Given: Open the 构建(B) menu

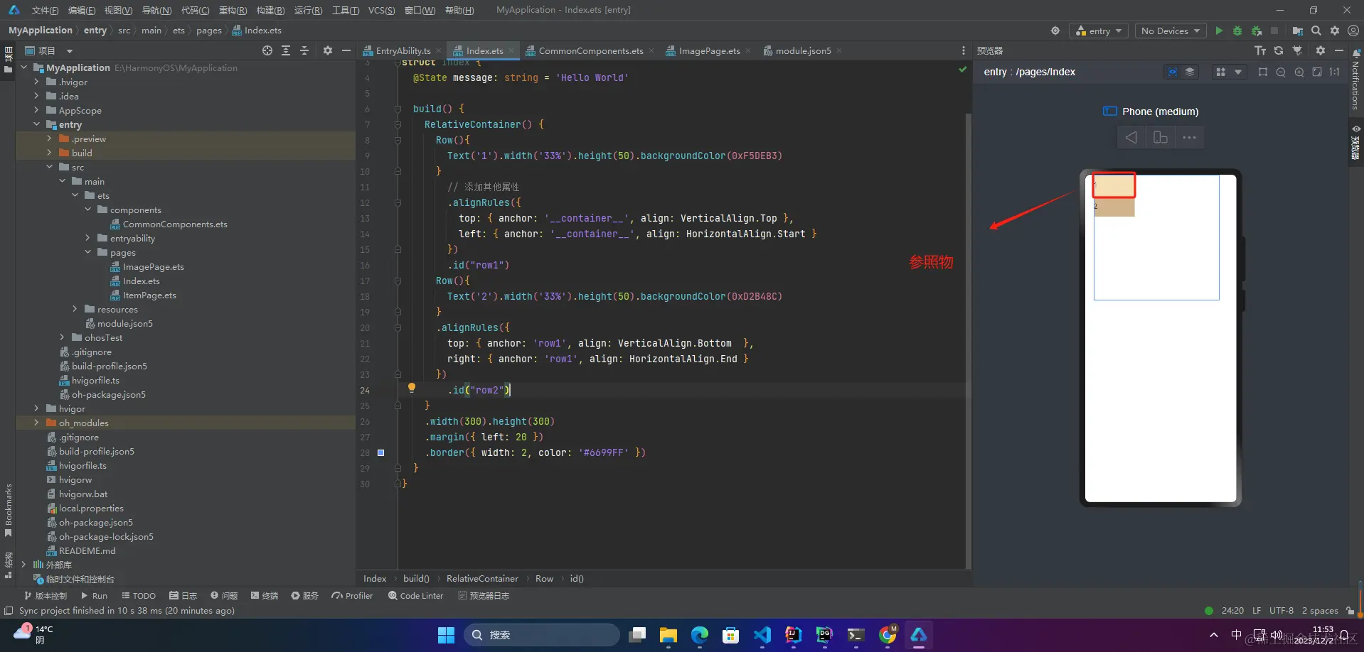Looking at the screenshot, I should (x=270, y=10).
